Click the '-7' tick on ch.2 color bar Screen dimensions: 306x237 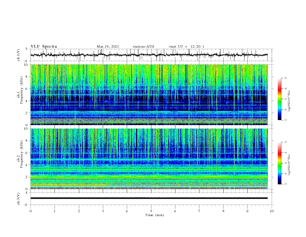tap(285, 184)
